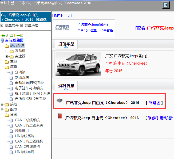Collapse the 底盘 tree node
This screenshot has height=159, width=174.
click(2, 67)
